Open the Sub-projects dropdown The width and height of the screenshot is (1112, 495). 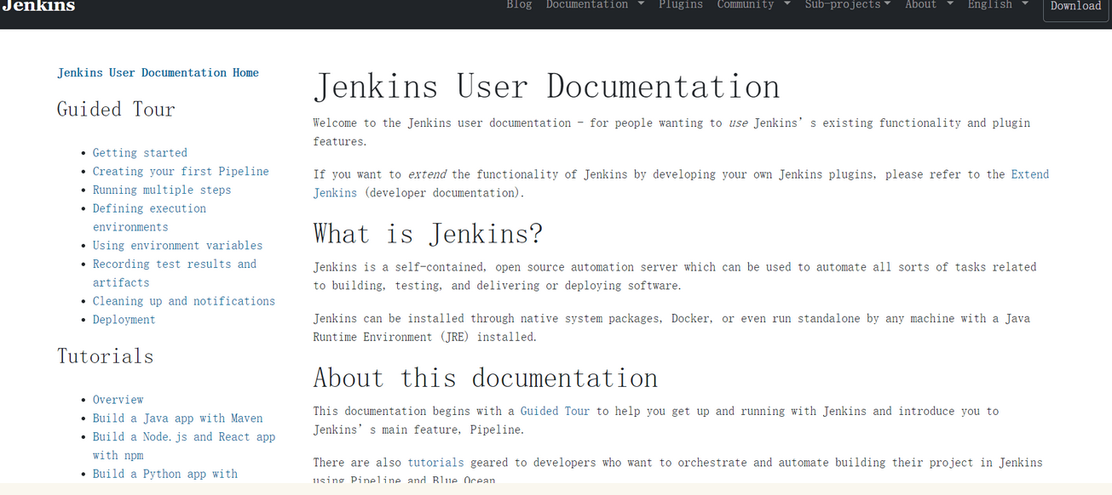[x=847, y=5]
